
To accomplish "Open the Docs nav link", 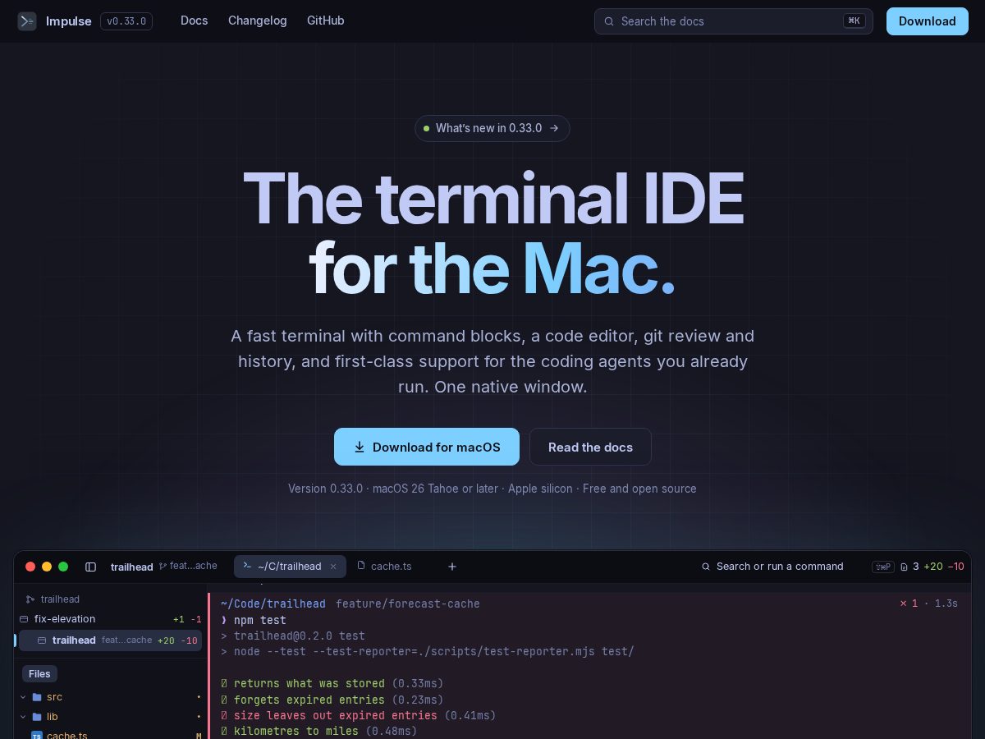I will 194,21.
